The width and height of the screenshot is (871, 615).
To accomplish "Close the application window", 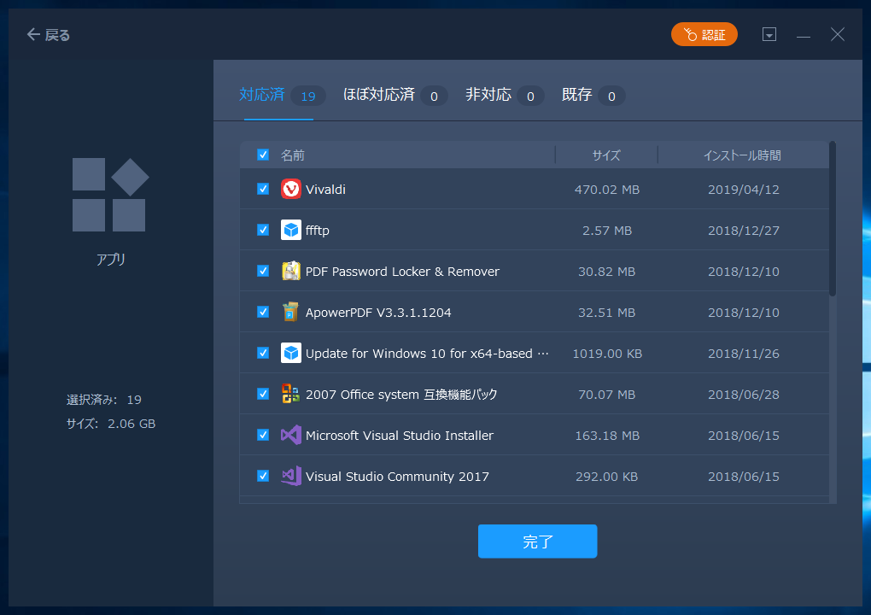I will point(838,34).
